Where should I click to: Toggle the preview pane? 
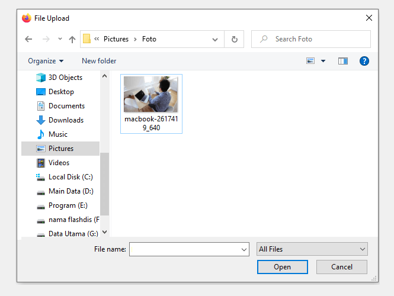click(x=343, y=61)
